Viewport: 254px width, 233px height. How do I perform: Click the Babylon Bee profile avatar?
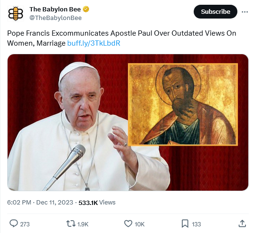click(16, 14)
